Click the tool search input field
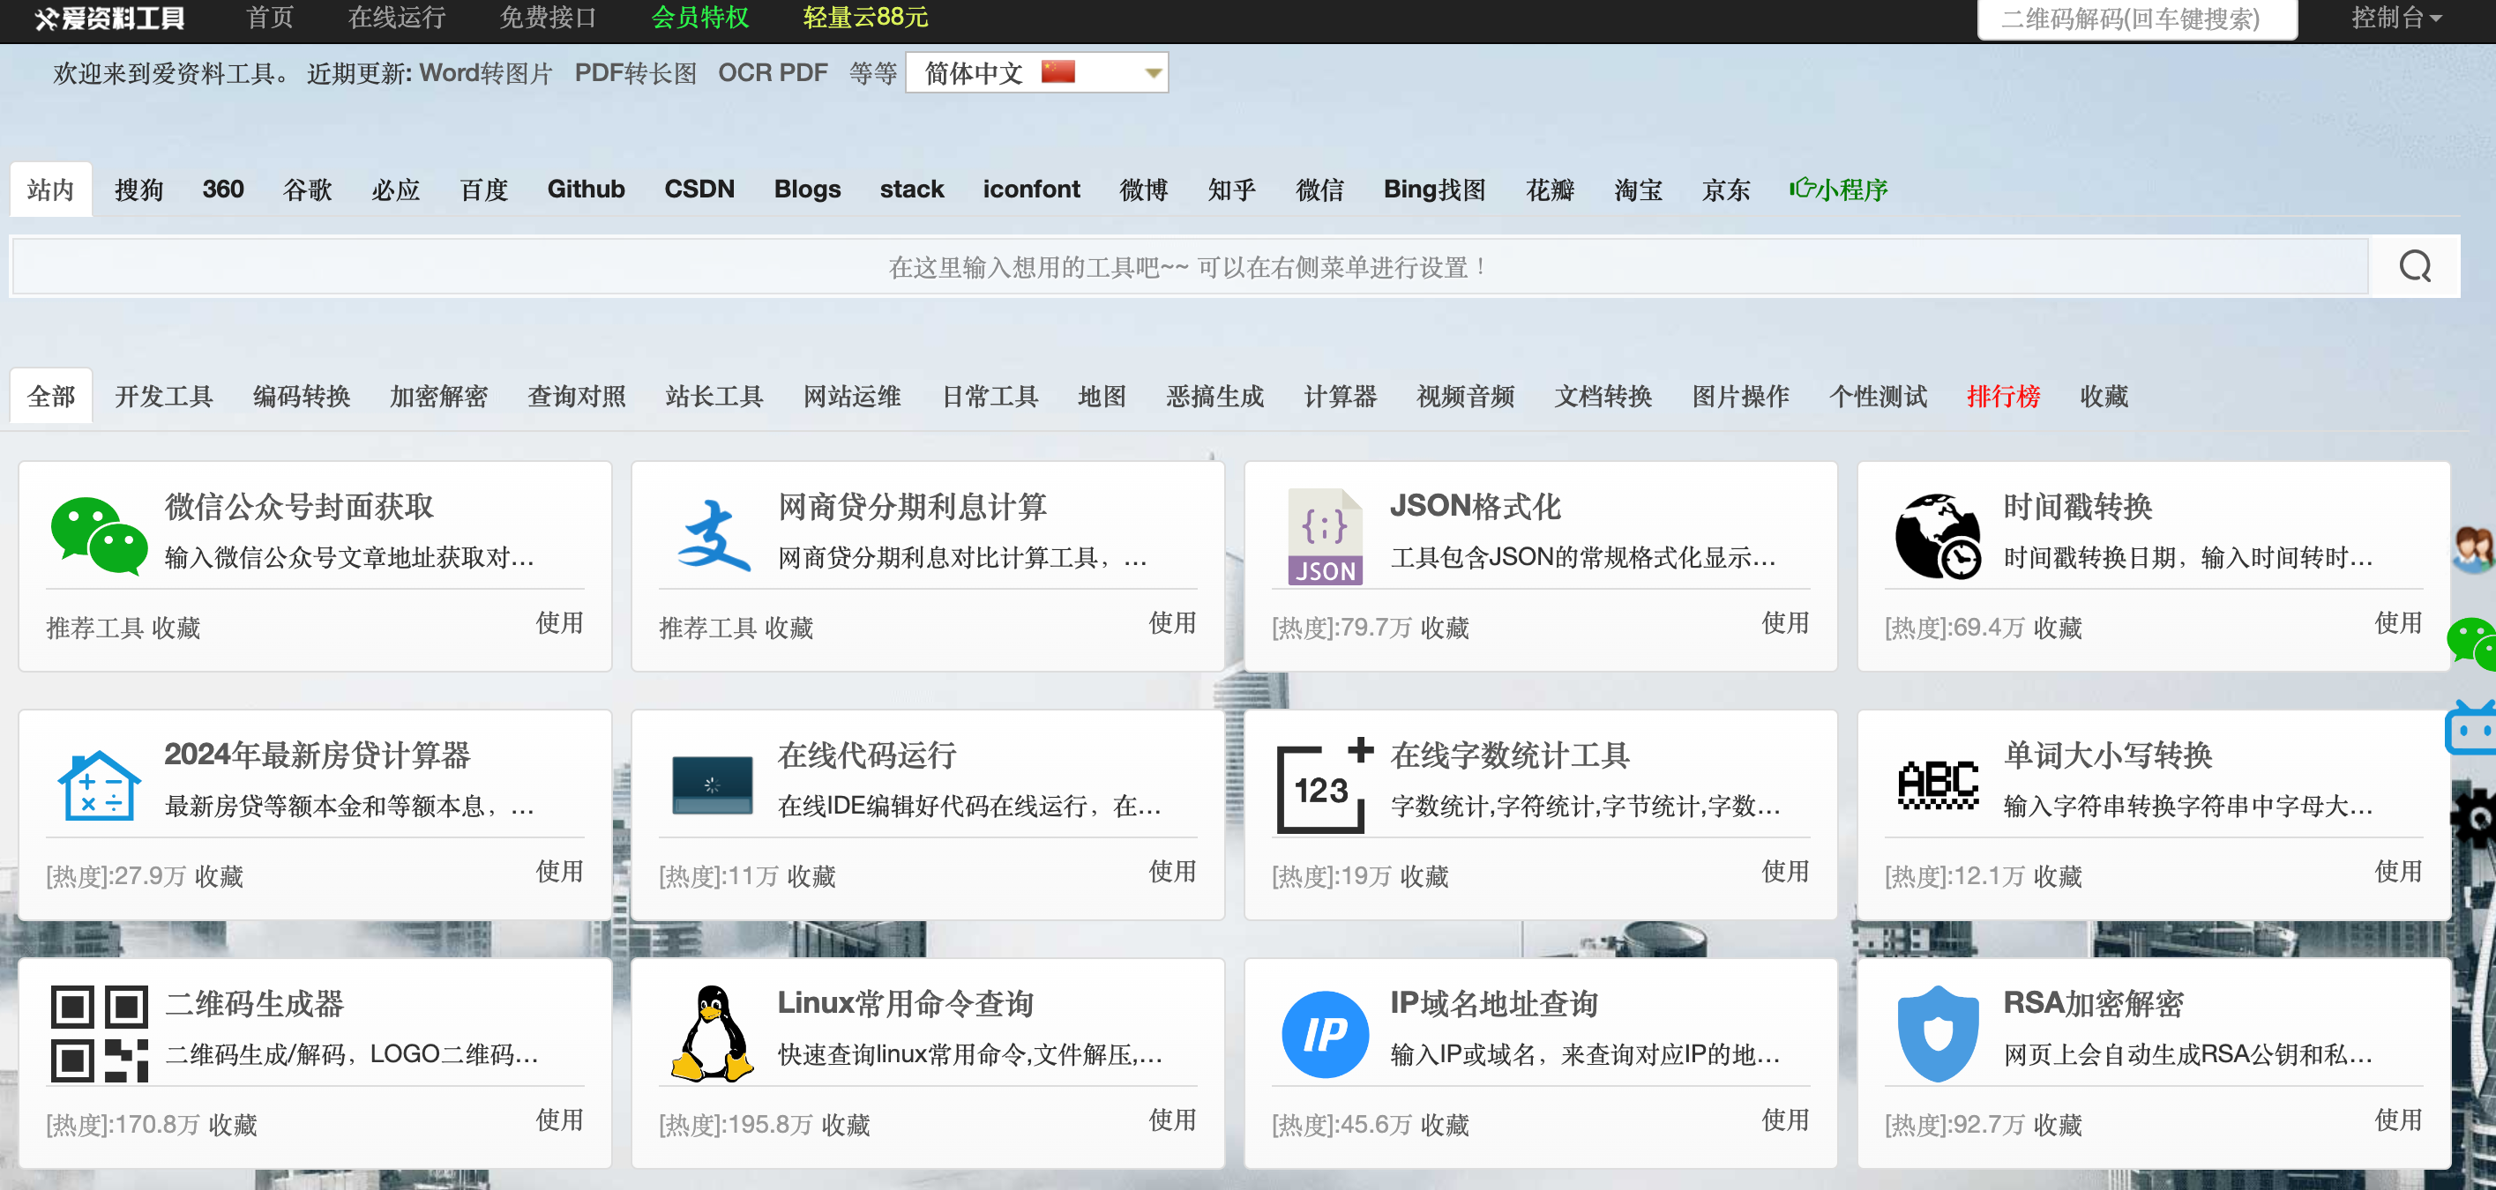The image size is (2496, 1190). (1189, 267)
